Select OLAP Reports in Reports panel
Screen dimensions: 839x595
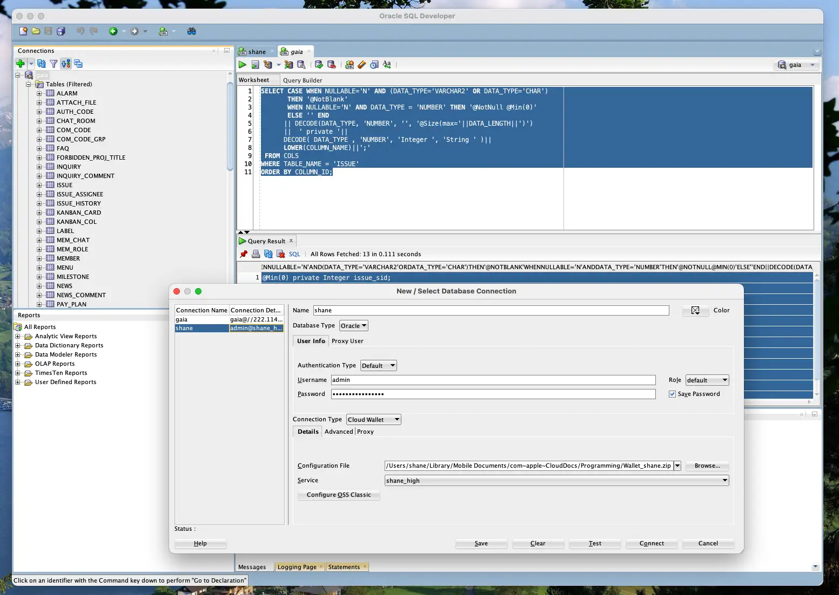pyautogui.click(x=55, y=364)
